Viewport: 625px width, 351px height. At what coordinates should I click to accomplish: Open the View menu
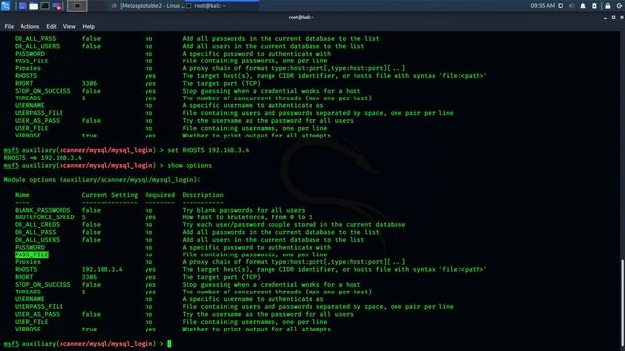(x=69, y=26)
